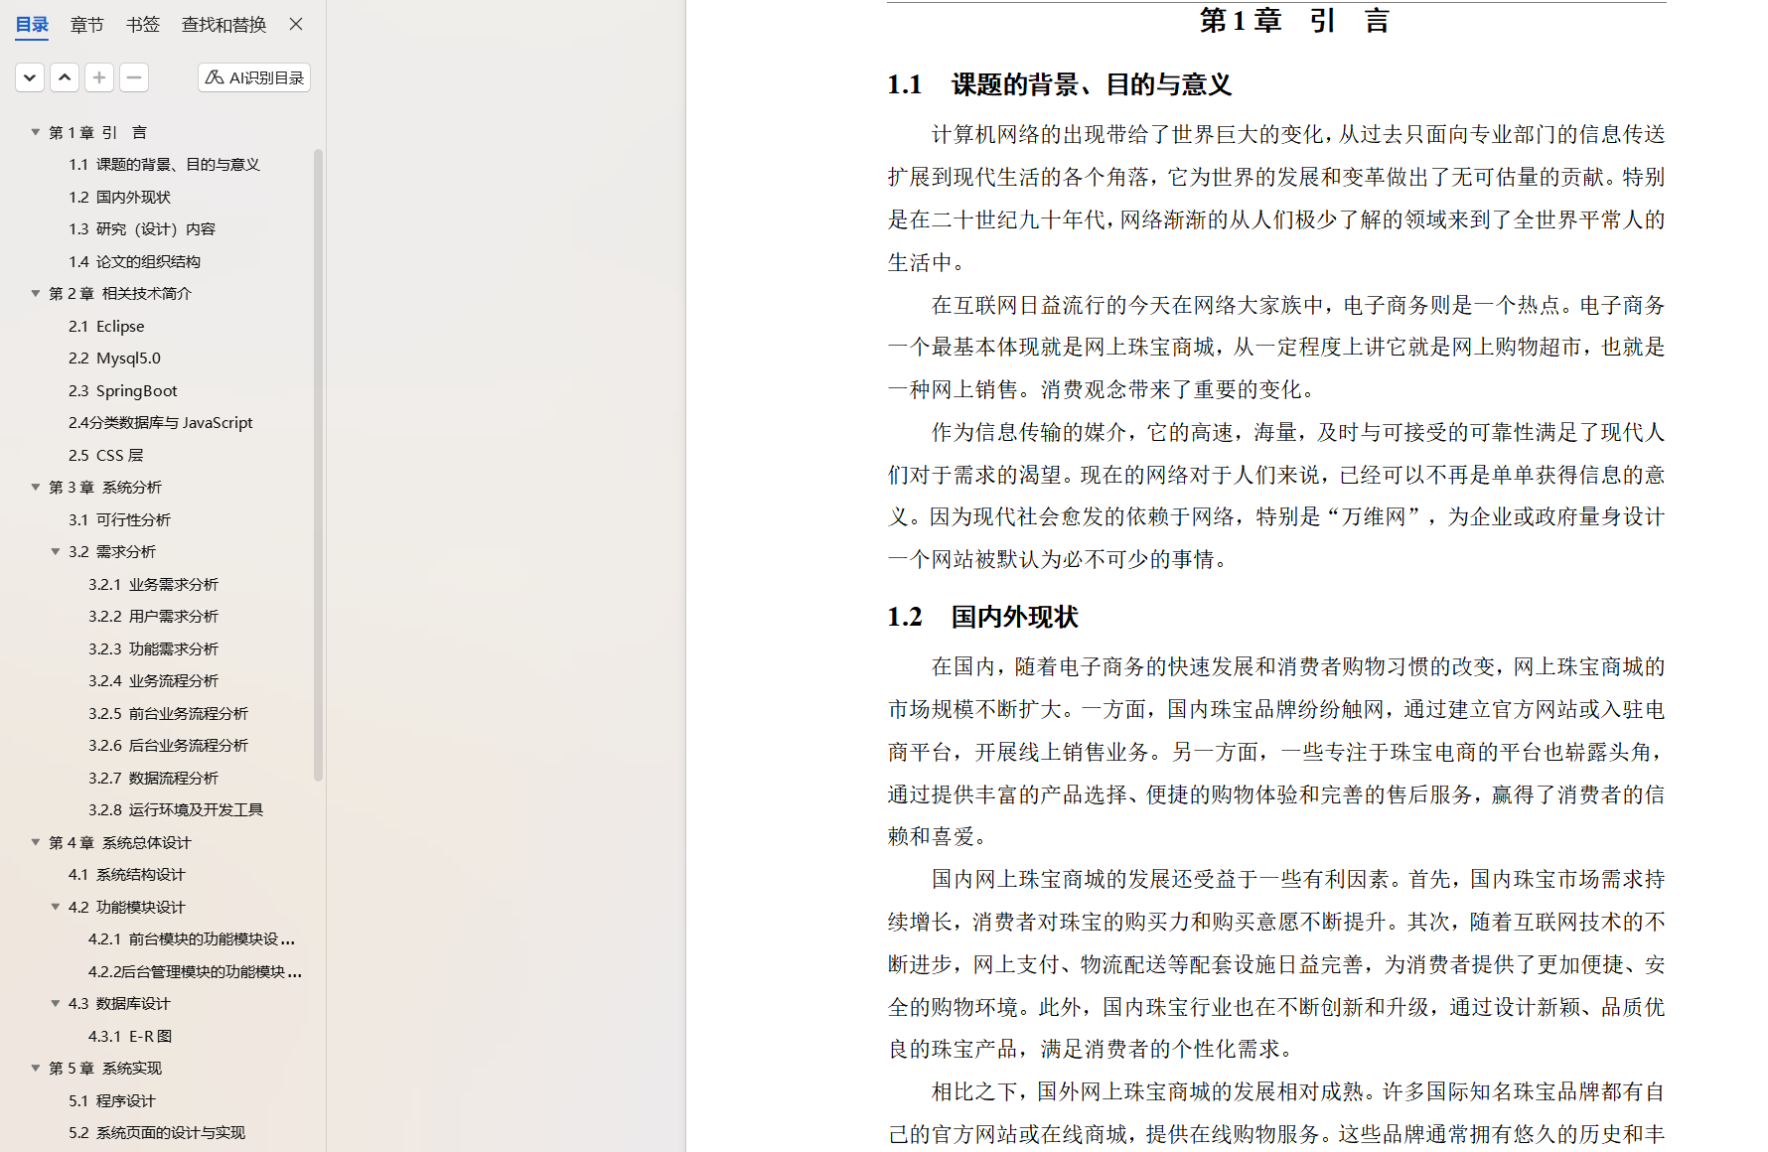1768x1152 pixels.
Task: Open 3.2.4 业务流程分析 section
Action: pos(153,681)
